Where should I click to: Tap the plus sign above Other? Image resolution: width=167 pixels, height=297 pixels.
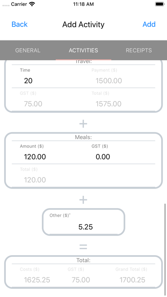(83, 200)
